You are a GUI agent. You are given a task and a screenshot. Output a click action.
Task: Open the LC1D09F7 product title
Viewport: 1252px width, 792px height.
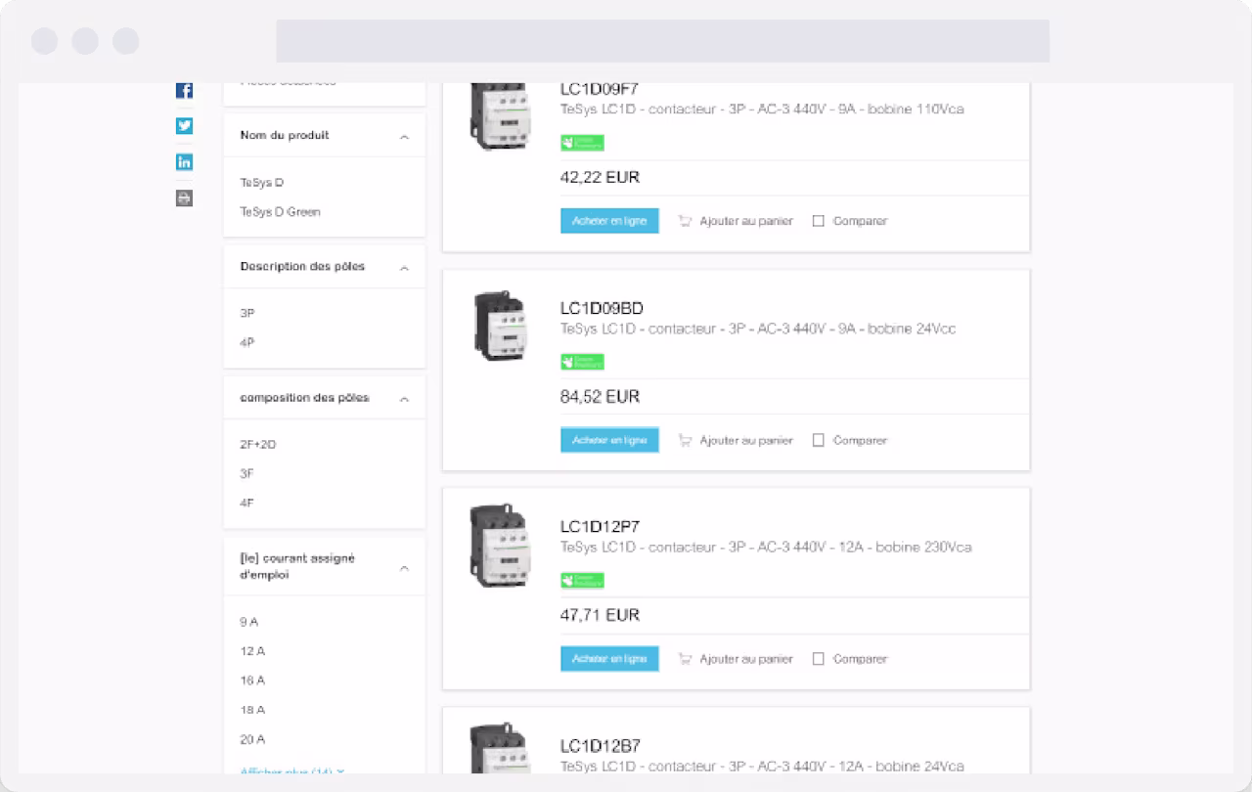600,89
